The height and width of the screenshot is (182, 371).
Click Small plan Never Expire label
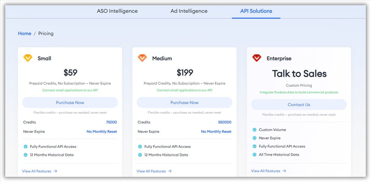(34, 131)
